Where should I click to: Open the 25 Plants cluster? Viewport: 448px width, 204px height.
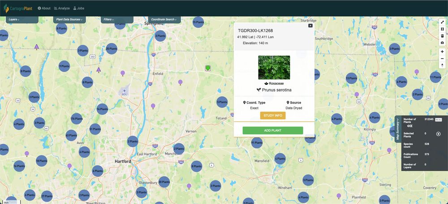(112, 48)
